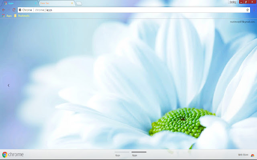This screenshot has height=160, width=257.
Task: Open the Web Store link
Action: point(243,155)
